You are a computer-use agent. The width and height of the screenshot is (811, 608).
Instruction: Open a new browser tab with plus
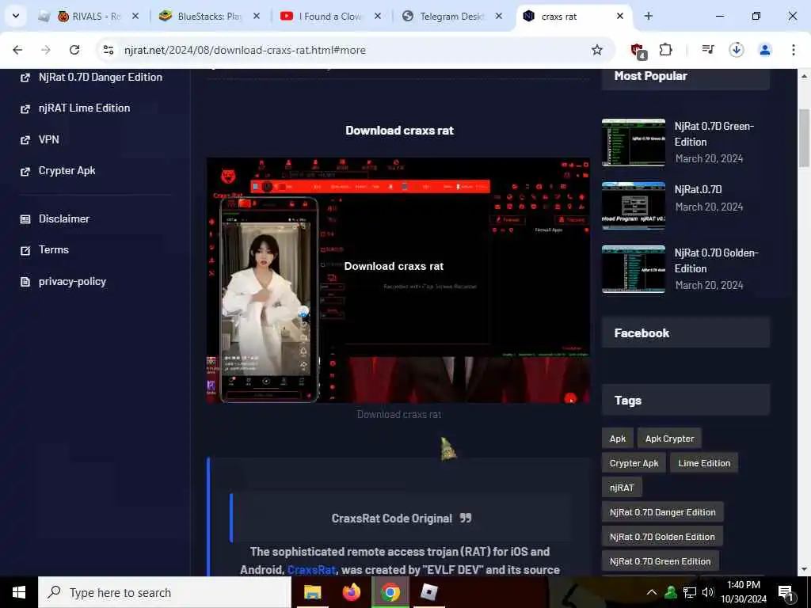tap(648, 16)
